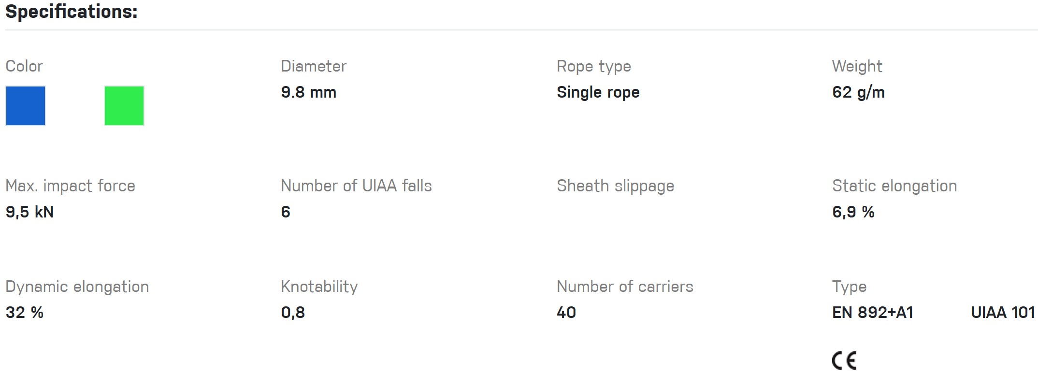Click the EN 892+A1 type label
Image resolution: width=1038 pixels, height=375 pixels.
(x=873, y=313)
